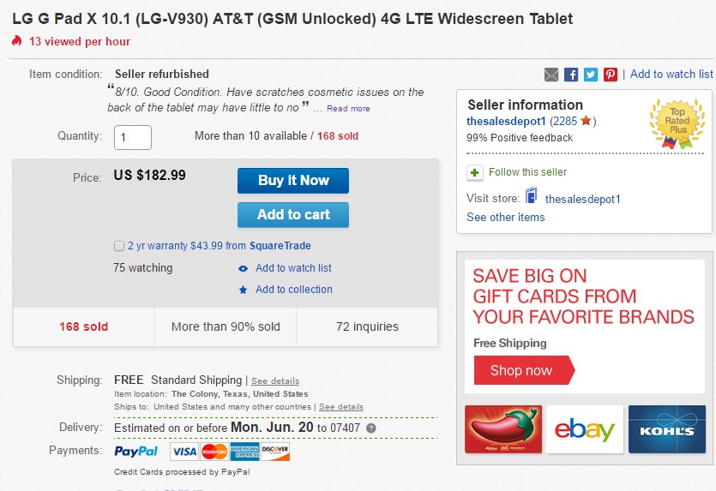
Task: Click the Quantity input field
Action: coord(132,137)
